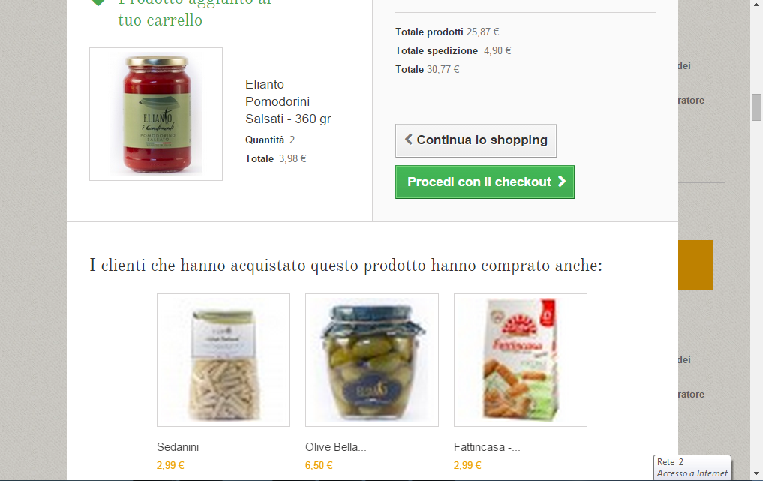Click the Continua lo shopping button

[475, 140]
